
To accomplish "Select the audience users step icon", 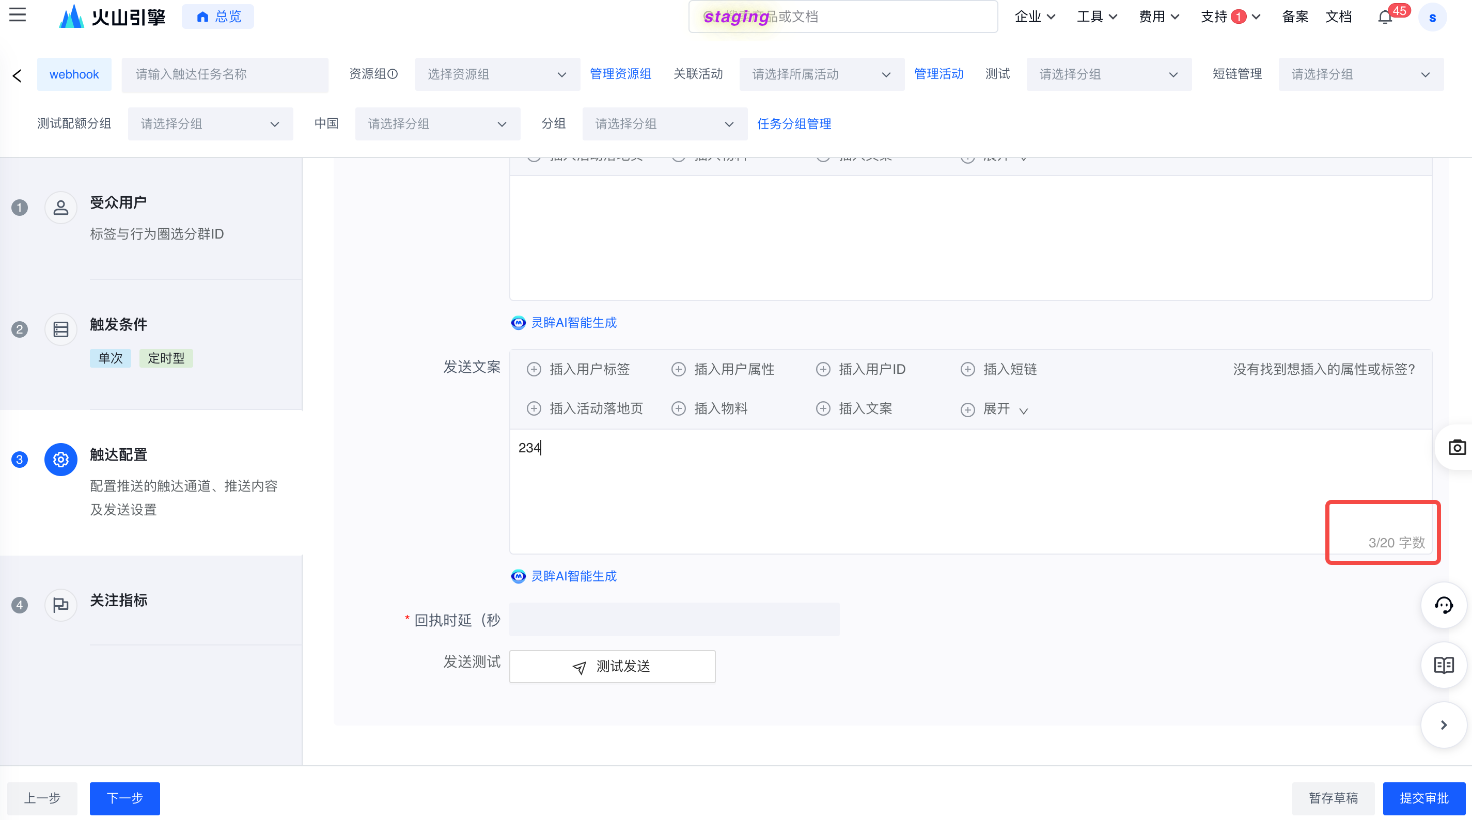I will point(61,208).
